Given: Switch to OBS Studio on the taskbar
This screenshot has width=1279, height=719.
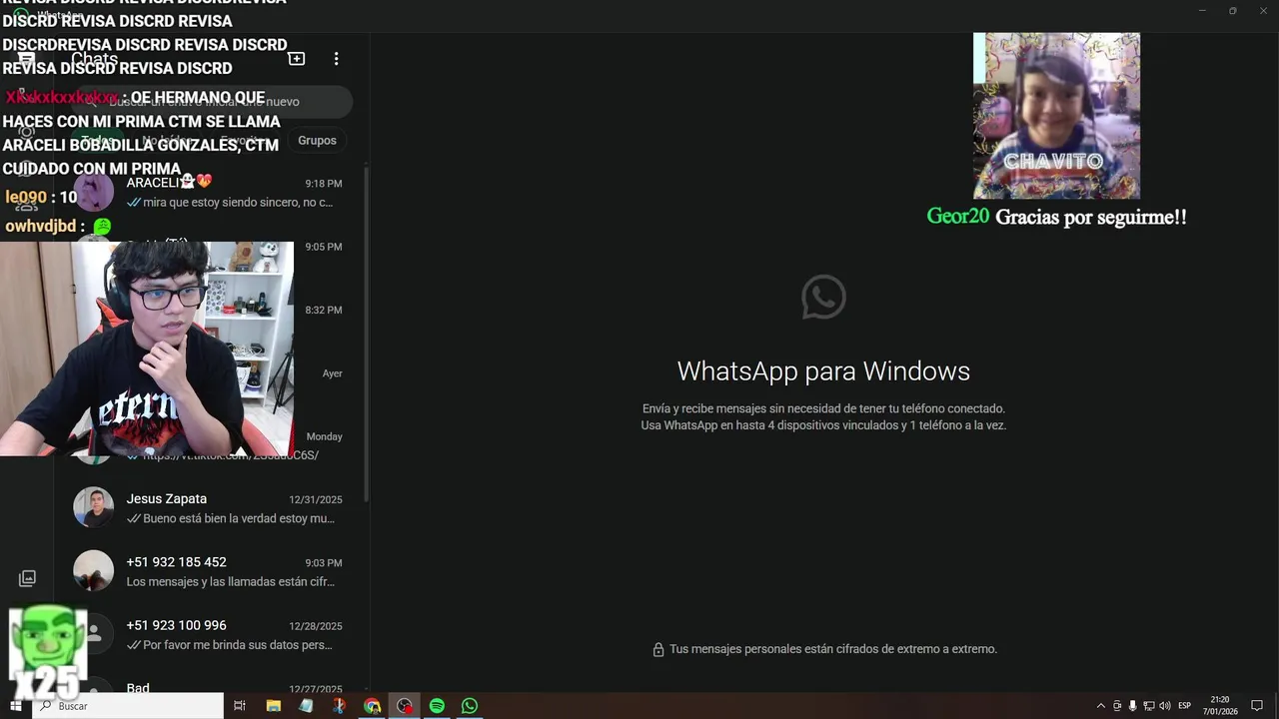Looking at the screenshot, I should pyautogui.click(x=404, y=706).
